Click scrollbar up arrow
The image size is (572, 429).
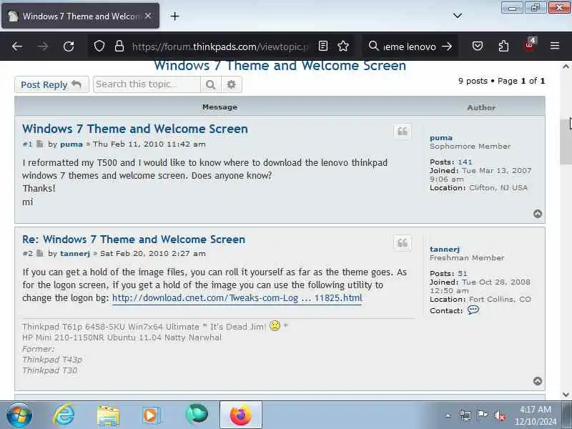click(566, 66)
